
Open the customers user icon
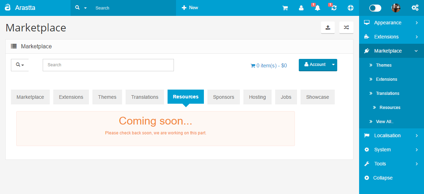tap(301, 8)
